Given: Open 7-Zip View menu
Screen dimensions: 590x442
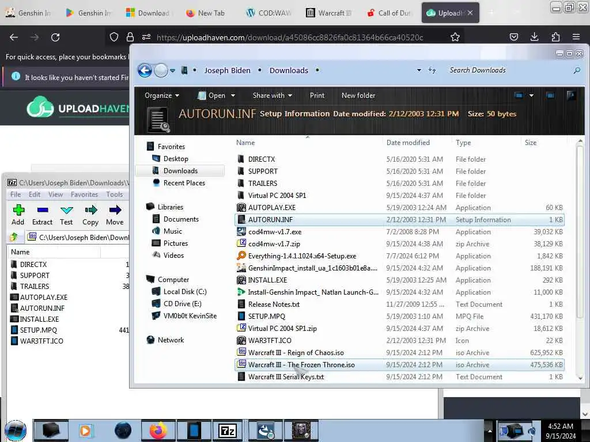Looking at the screenshot, I should point(55,195).
